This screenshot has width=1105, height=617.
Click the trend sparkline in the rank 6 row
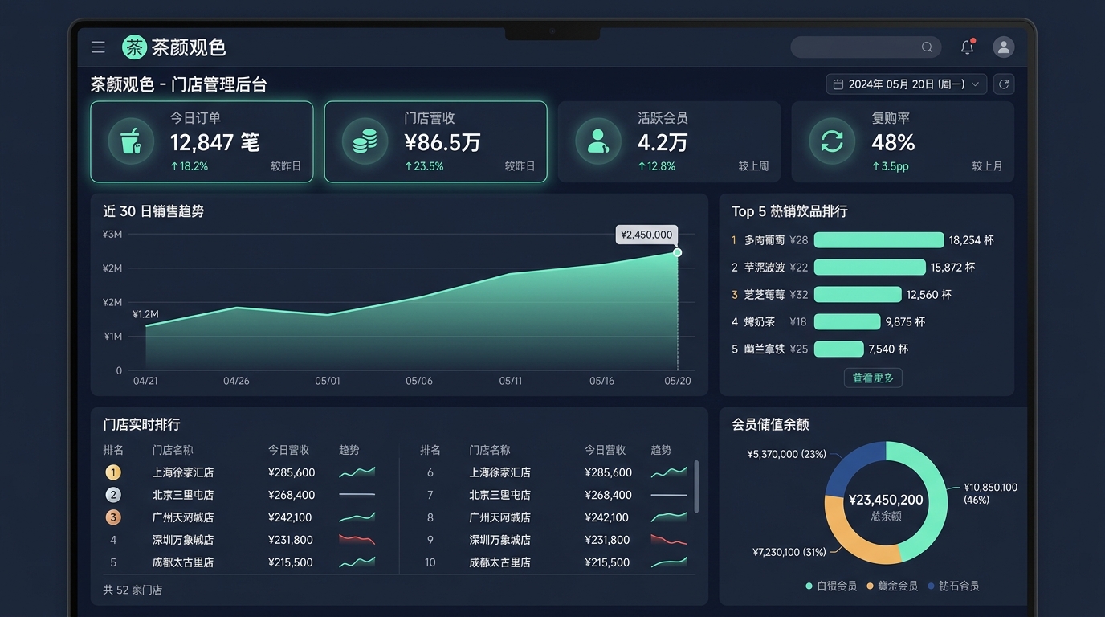click(669, 472)
